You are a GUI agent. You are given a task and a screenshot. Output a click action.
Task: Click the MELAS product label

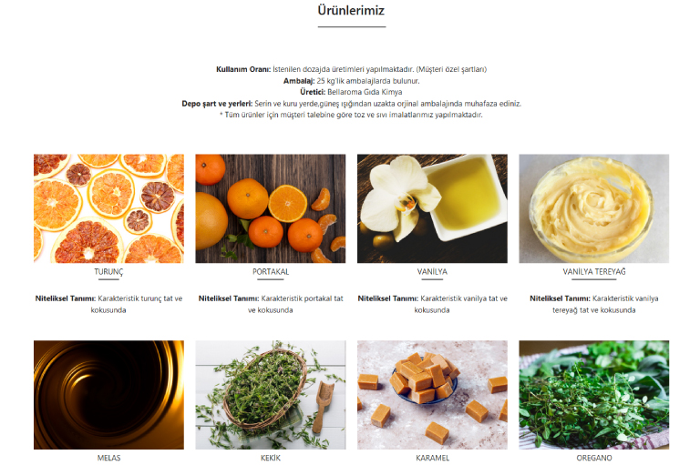coord(109,458)
